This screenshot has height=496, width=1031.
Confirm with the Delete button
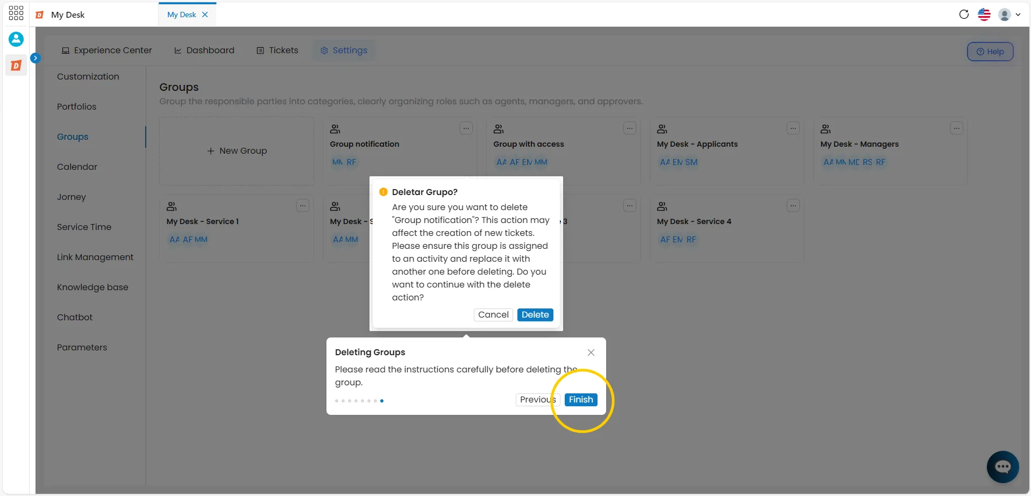[535, 315]
